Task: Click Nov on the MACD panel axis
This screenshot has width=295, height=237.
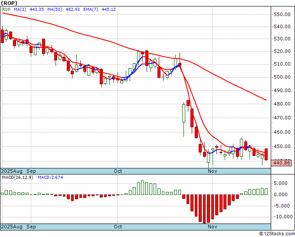Action: [213, 227]
